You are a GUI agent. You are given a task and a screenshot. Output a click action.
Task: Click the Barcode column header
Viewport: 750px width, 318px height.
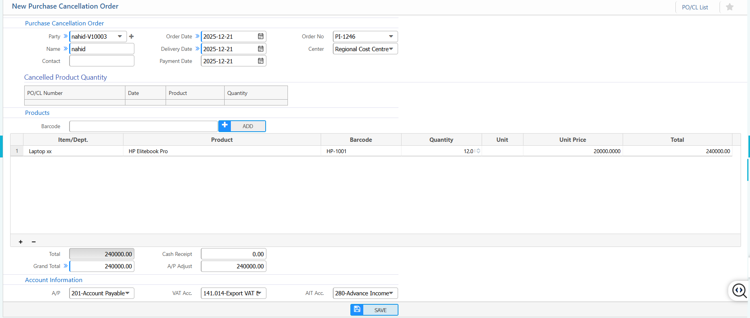pos(361,139)
